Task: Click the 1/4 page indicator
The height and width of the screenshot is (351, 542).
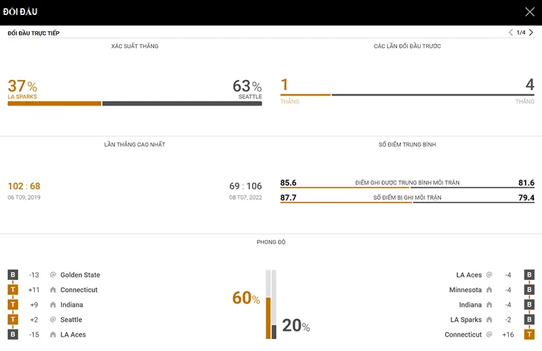Action: click(521, 33)
